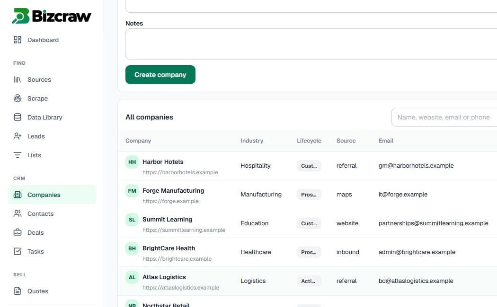This screenshot has width=497, height=307.
Task: Focus the company search field
Action: click(444, 117)
